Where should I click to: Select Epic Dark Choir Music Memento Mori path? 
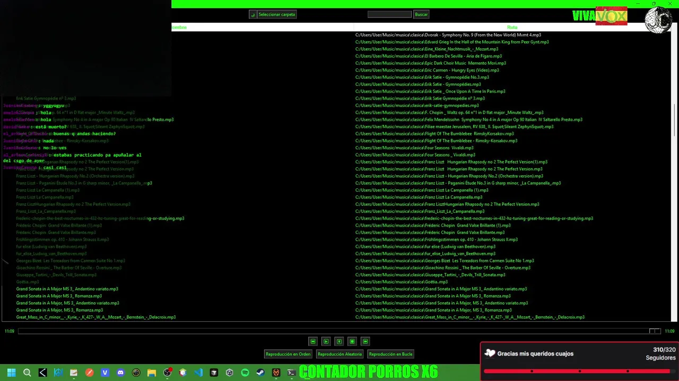431,63
